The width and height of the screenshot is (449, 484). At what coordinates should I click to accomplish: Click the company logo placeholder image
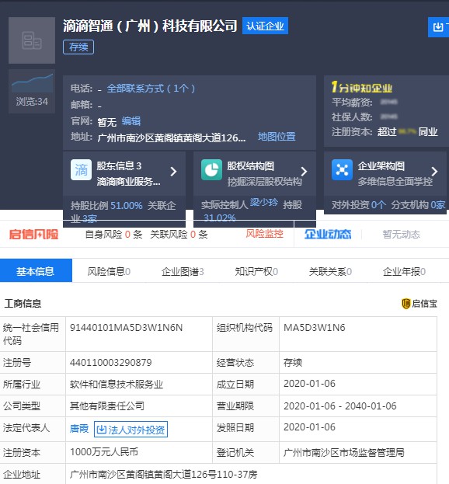[x=32, y=40]
